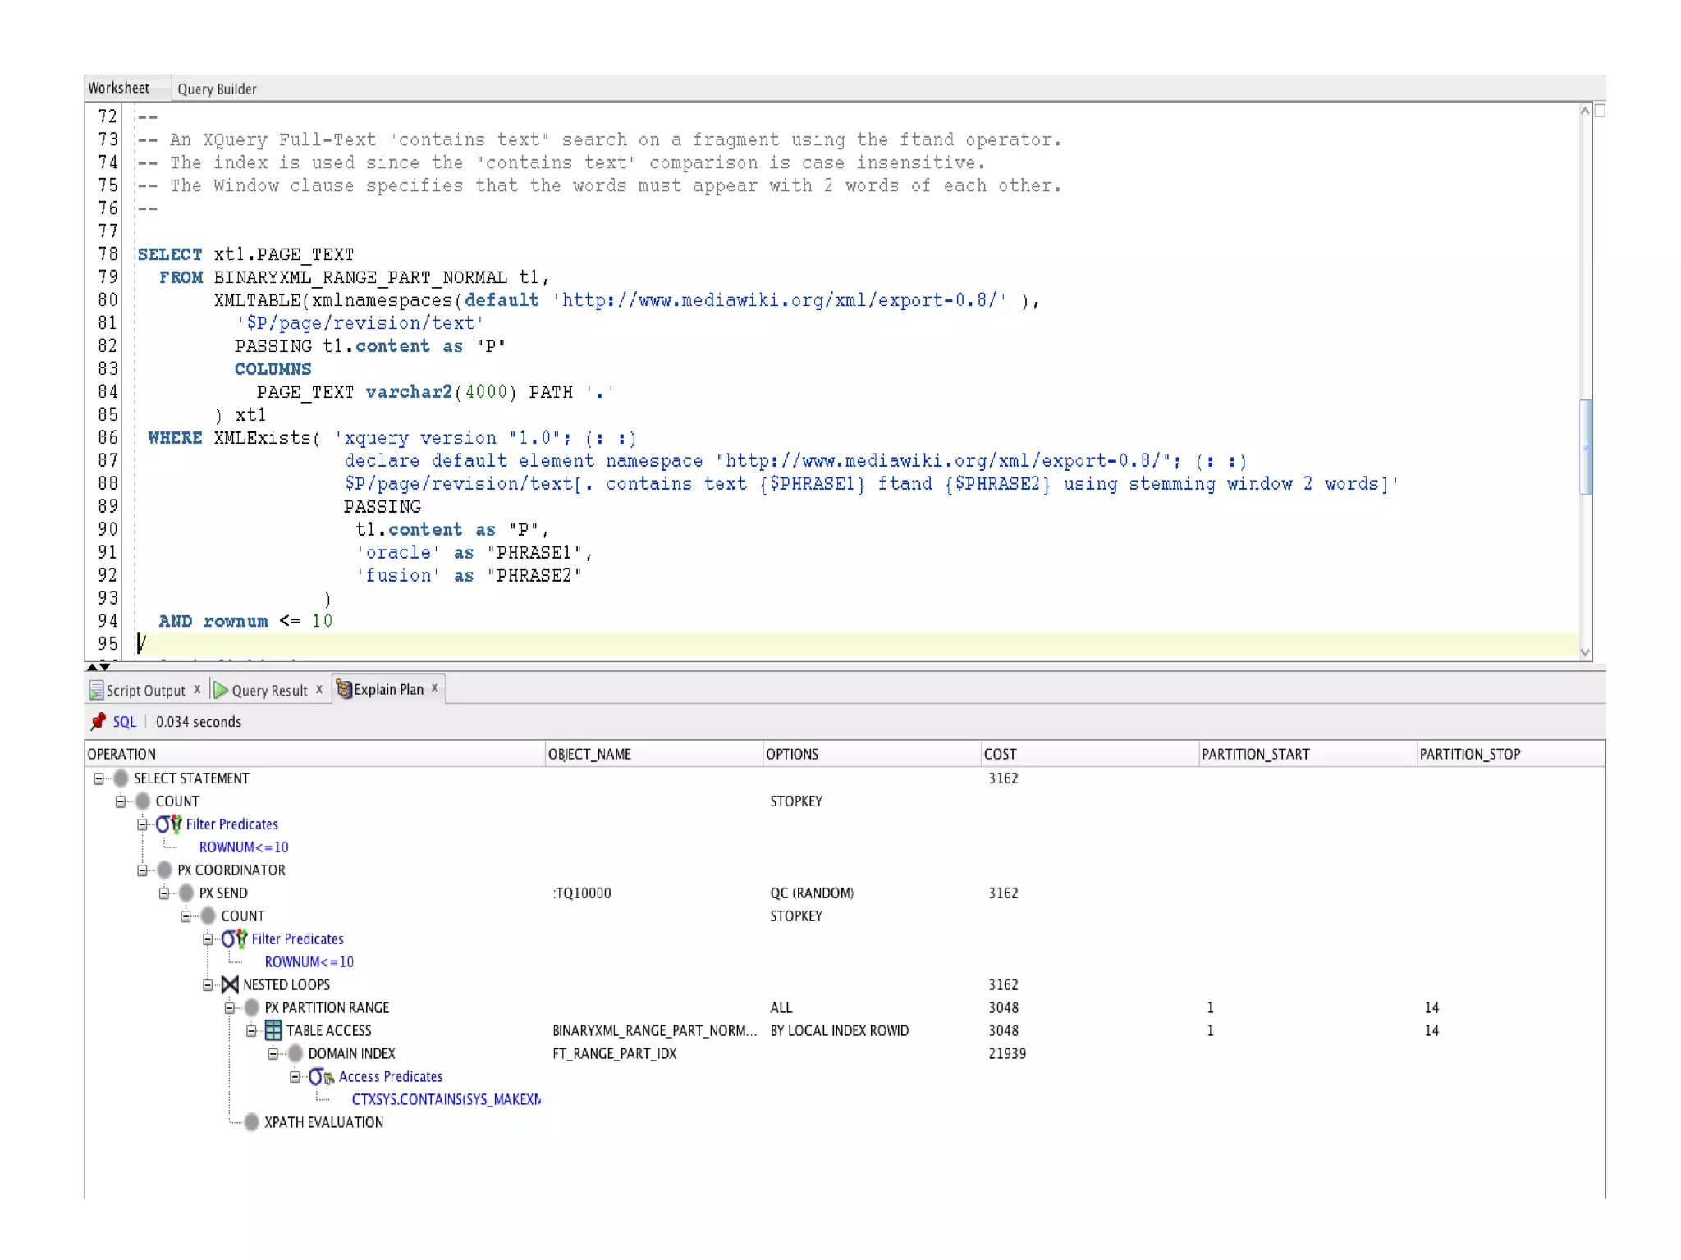The image size is (1681, 1260).
Task: Collapse the PX PARTITION RANGE node
Action: 230,1007
